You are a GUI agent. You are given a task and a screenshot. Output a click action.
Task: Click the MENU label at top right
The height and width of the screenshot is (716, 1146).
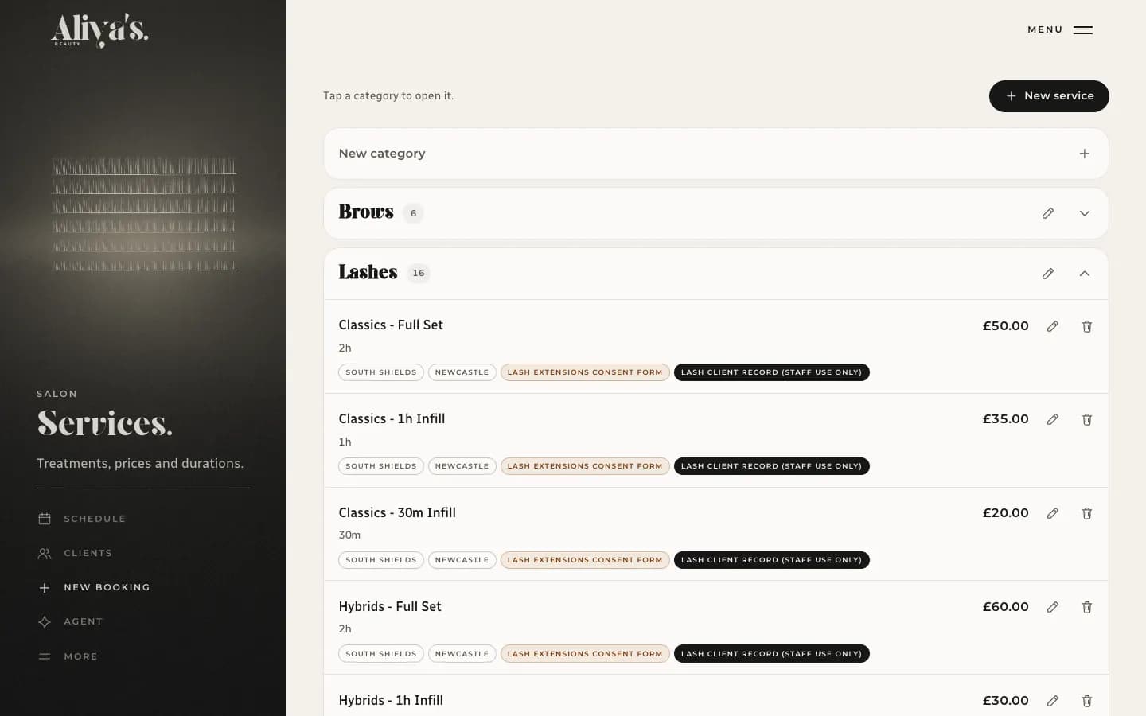pyautogui.click(x=1045, y=30)
